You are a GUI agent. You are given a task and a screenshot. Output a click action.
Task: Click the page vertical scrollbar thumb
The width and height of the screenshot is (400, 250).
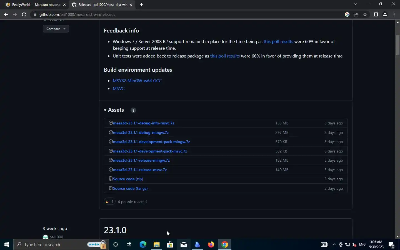(x=397, y=45)
